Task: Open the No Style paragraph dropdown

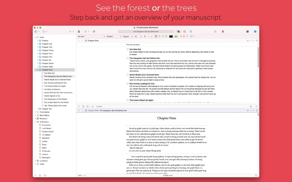Action: coord(90,36)
